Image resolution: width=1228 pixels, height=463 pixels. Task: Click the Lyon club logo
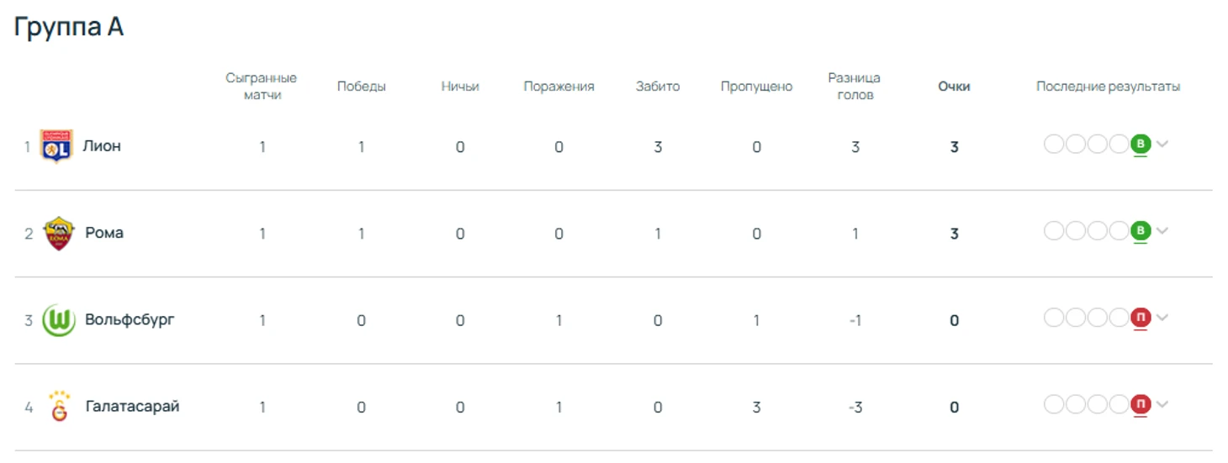(x=57, y=146)
